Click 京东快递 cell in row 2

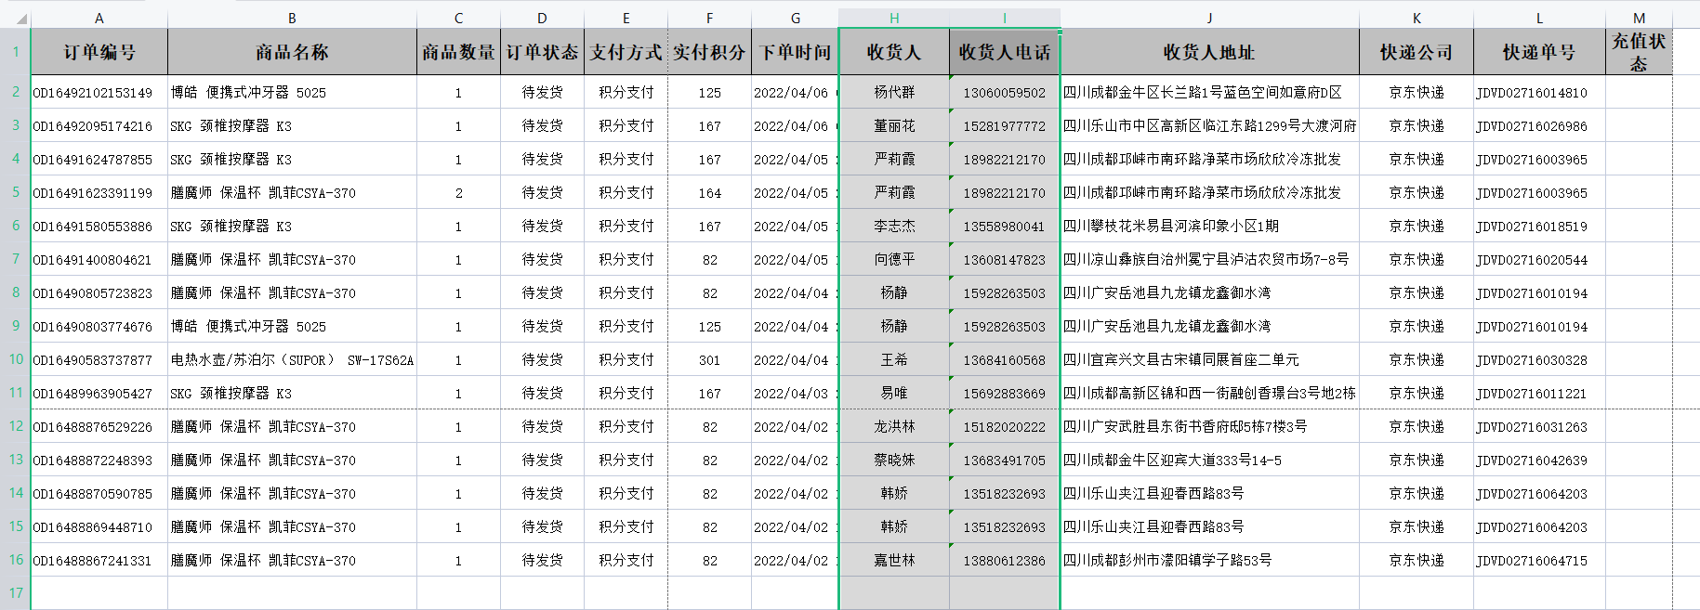1417,92
